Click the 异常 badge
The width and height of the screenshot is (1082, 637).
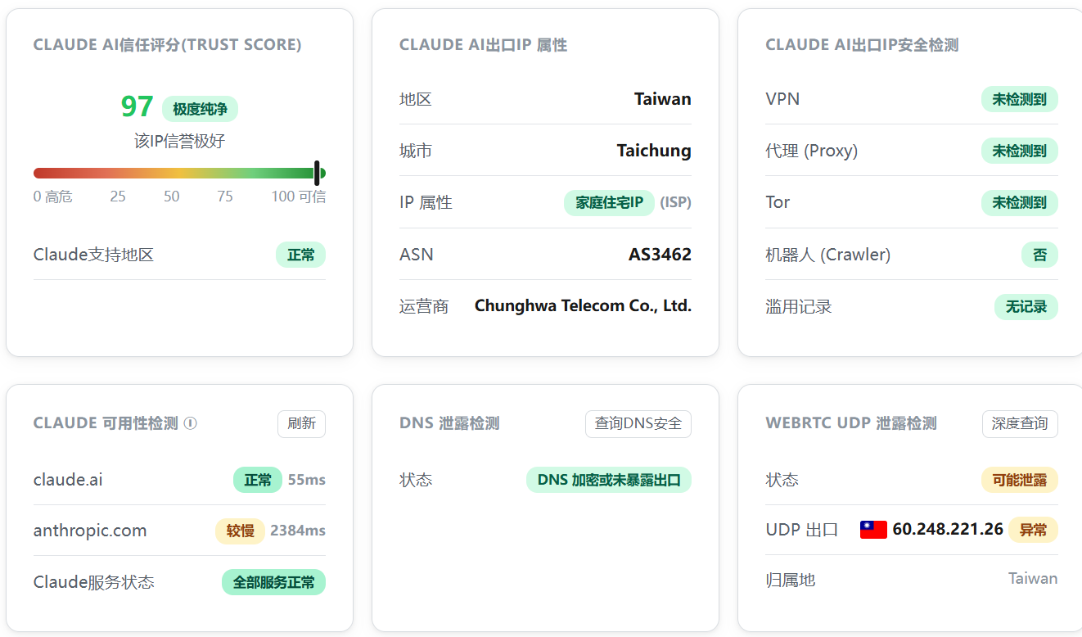[x=1033, y=530]
